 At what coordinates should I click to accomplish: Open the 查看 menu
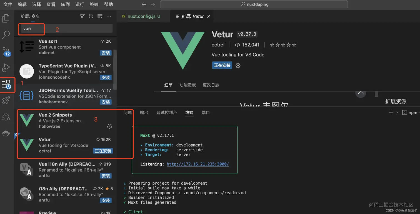click(x=51, y=4)
